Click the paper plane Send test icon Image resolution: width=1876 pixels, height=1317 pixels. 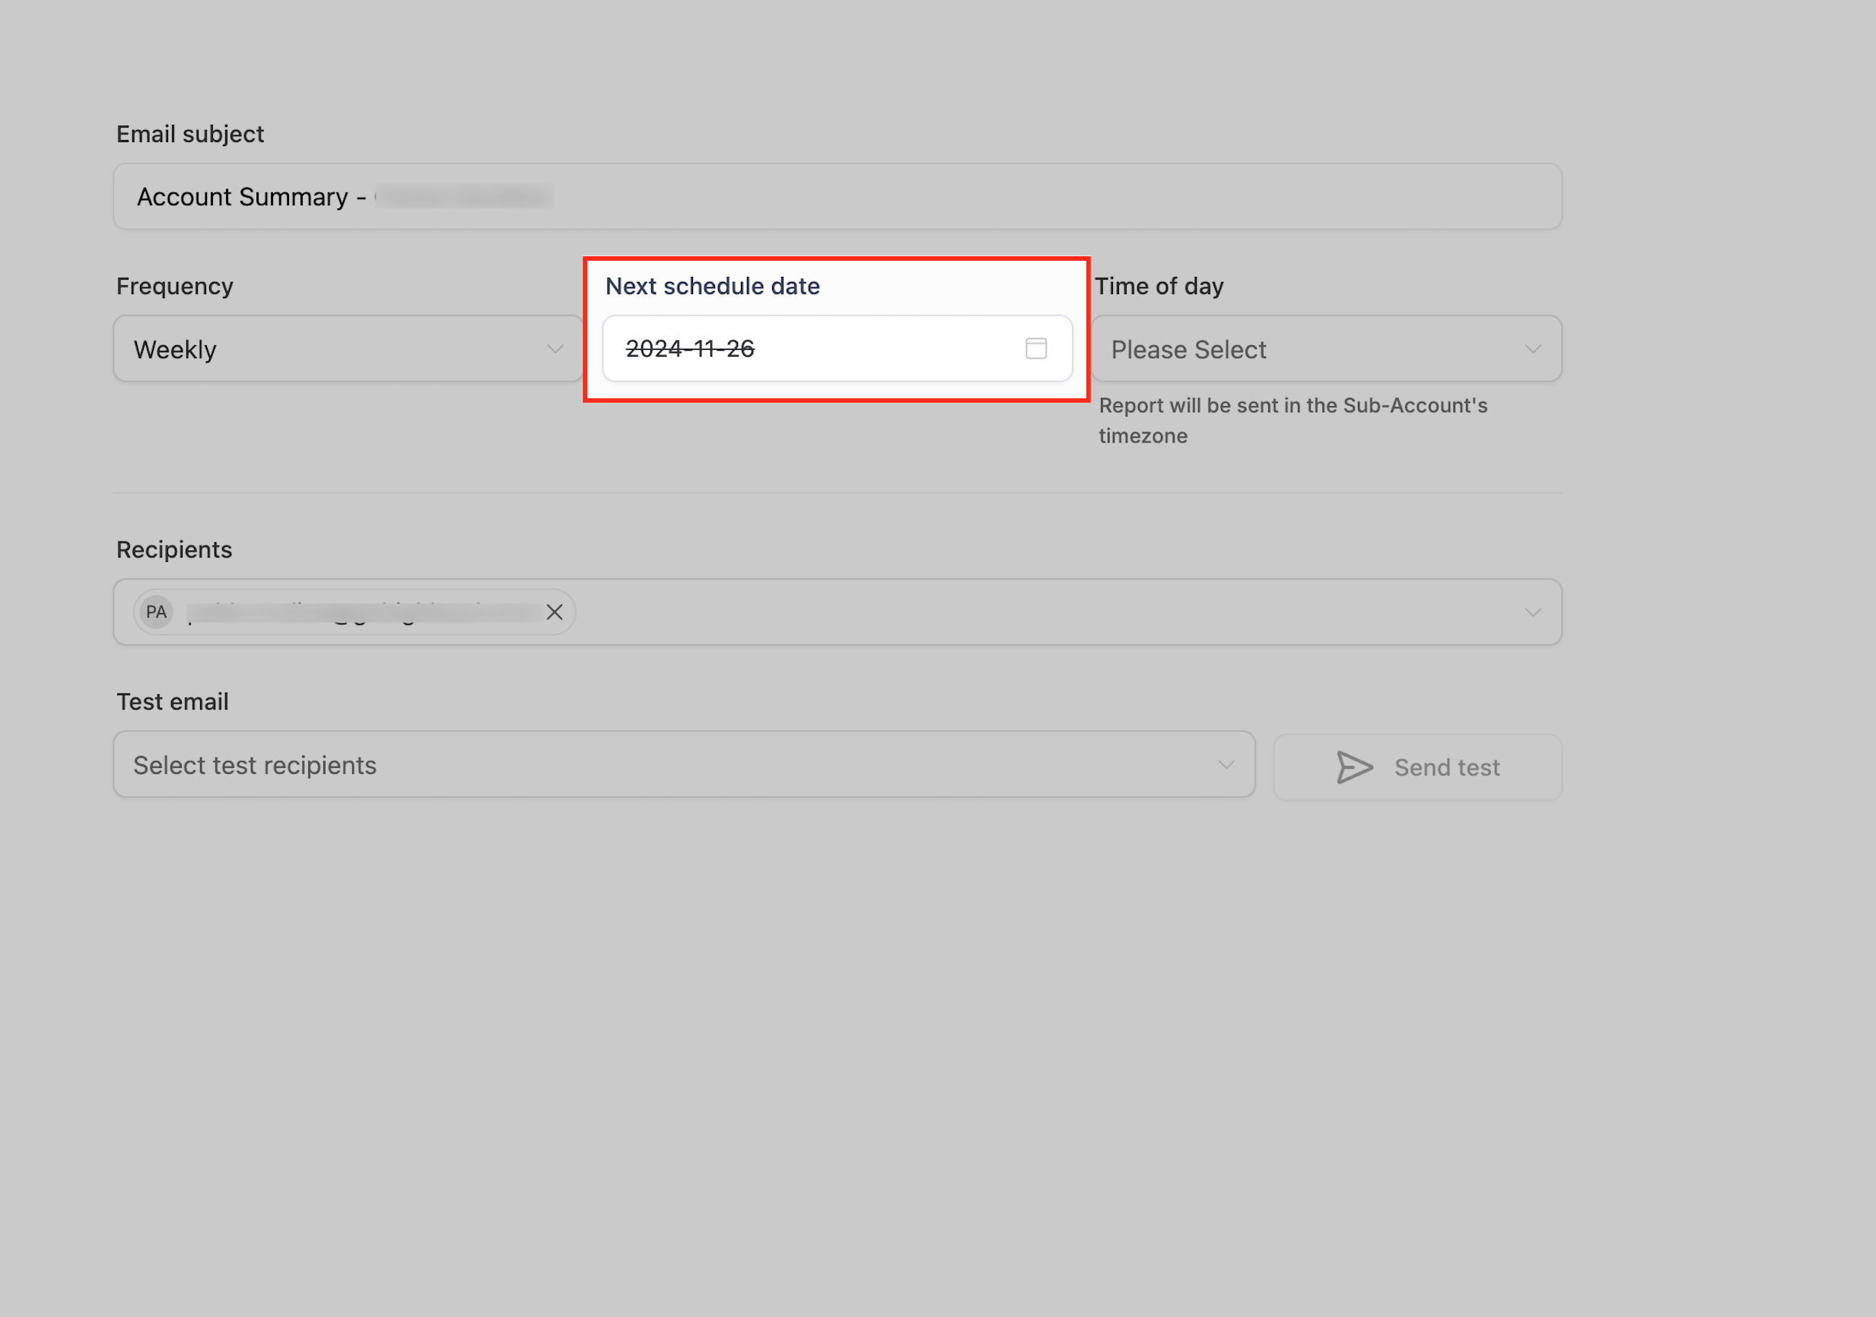point(1354,767)
